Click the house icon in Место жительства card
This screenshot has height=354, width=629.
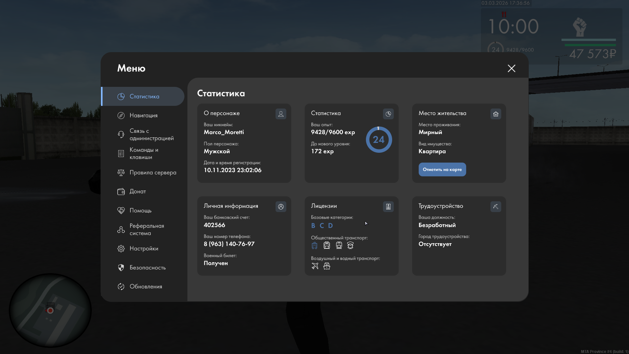coord(496,114)
